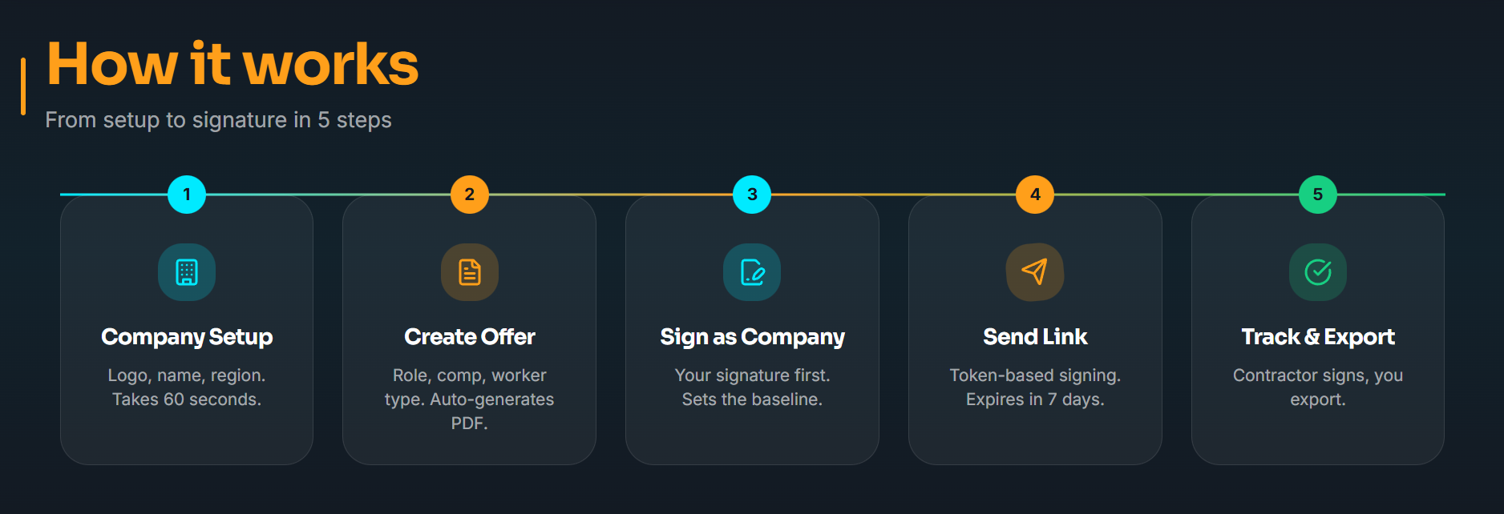Click the Create Offer document icon
Image resolution: width=1504 pixels, height=514 pixels.
(470, 272)
